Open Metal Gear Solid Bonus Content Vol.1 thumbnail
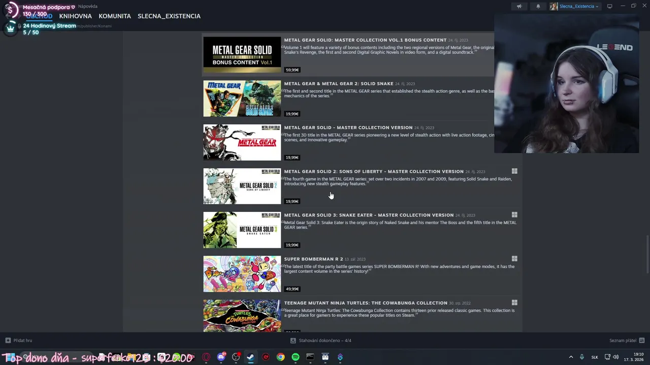 (242, 55)
